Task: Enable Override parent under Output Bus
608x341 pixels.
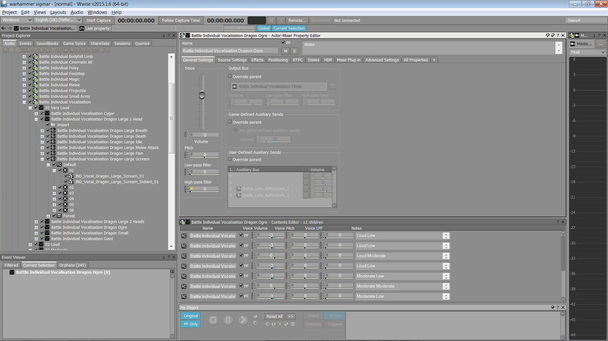Action: (230, 76)
